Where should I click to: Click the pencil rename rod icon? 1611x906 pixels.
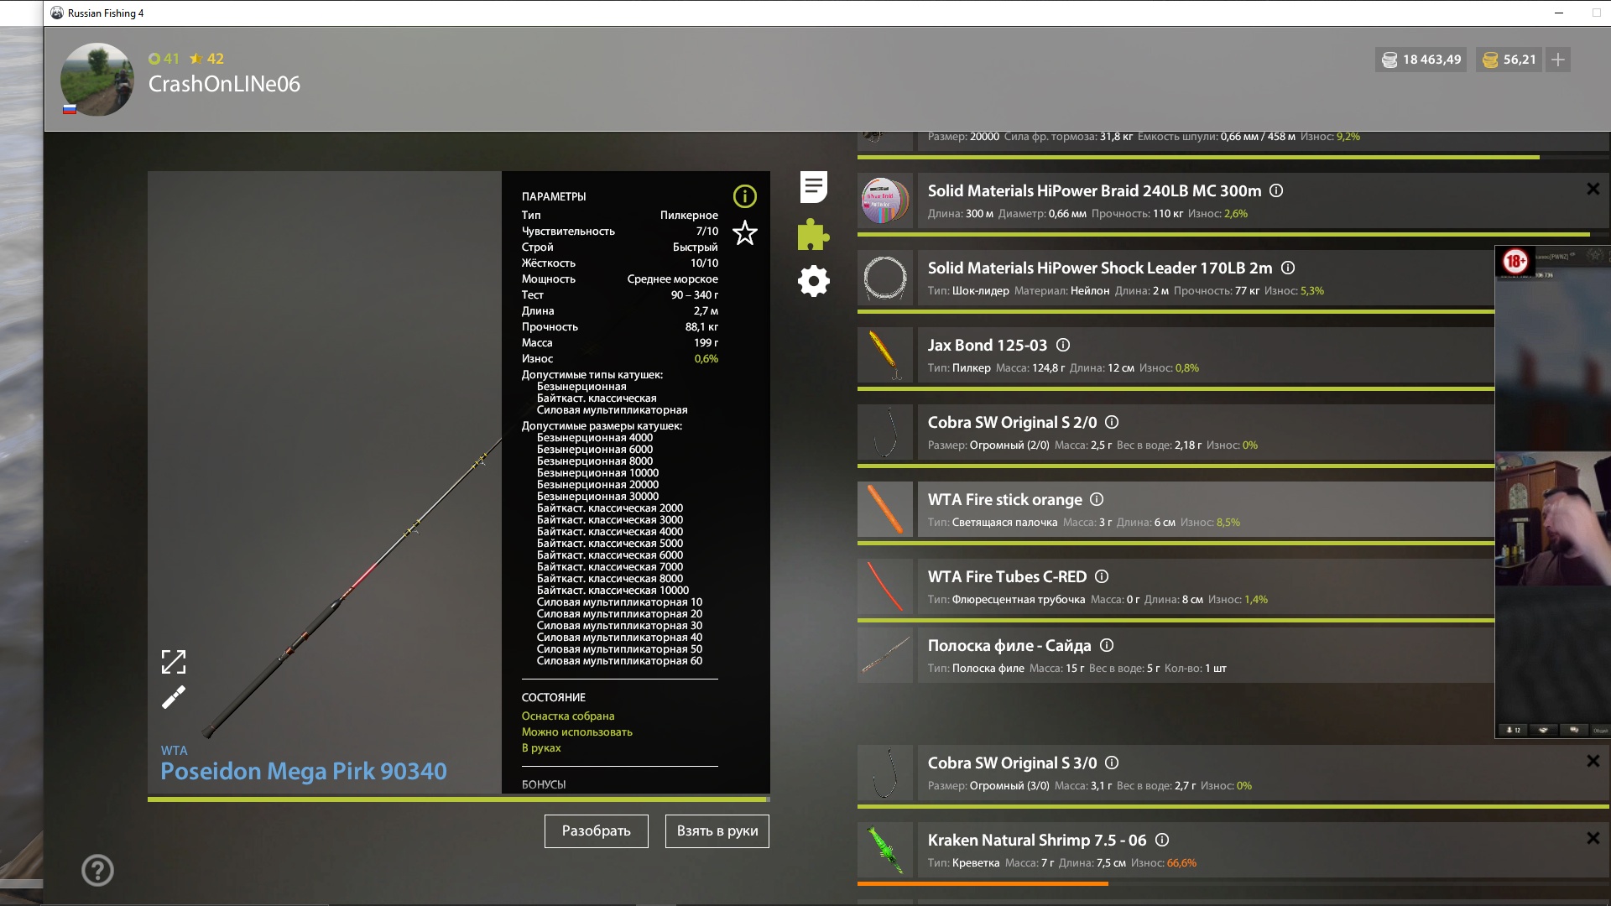click(x=174, y=697)
